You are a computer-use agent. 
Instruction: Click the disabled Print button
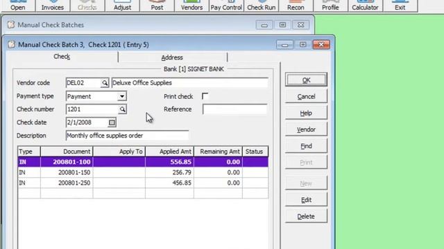[x=306, y=163]
